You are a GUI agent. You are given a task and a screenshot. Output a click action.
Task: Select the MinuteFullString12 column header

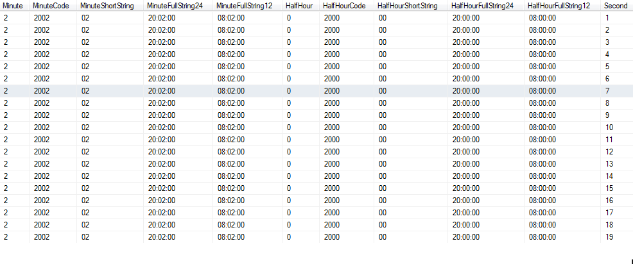245,6
